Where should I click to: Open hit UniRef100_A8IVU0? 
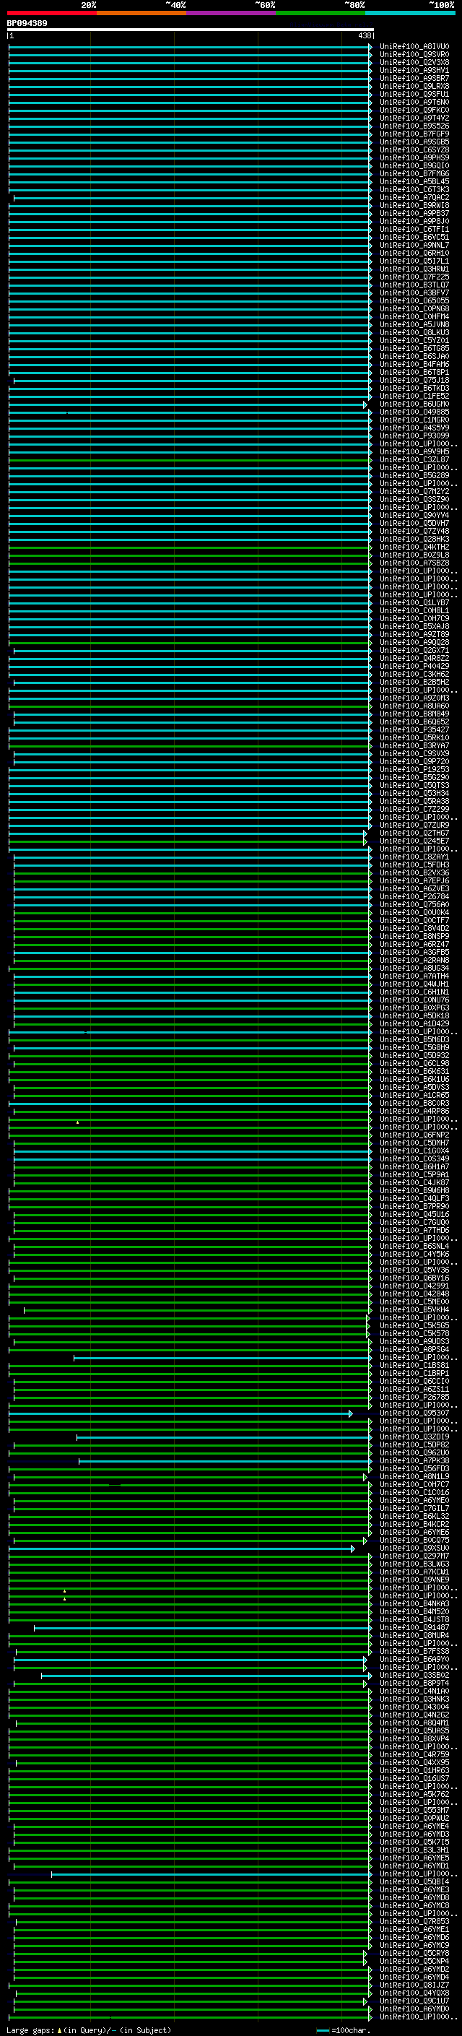tap(414, 47)
